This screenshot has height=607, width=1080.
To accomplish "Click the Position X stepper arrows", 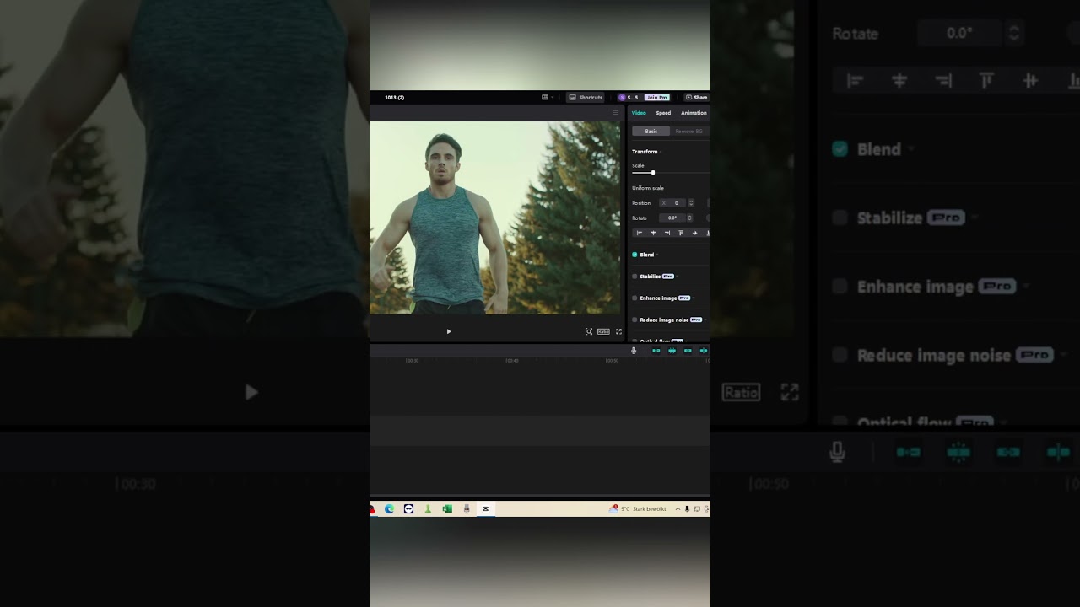I will (691, 203).
